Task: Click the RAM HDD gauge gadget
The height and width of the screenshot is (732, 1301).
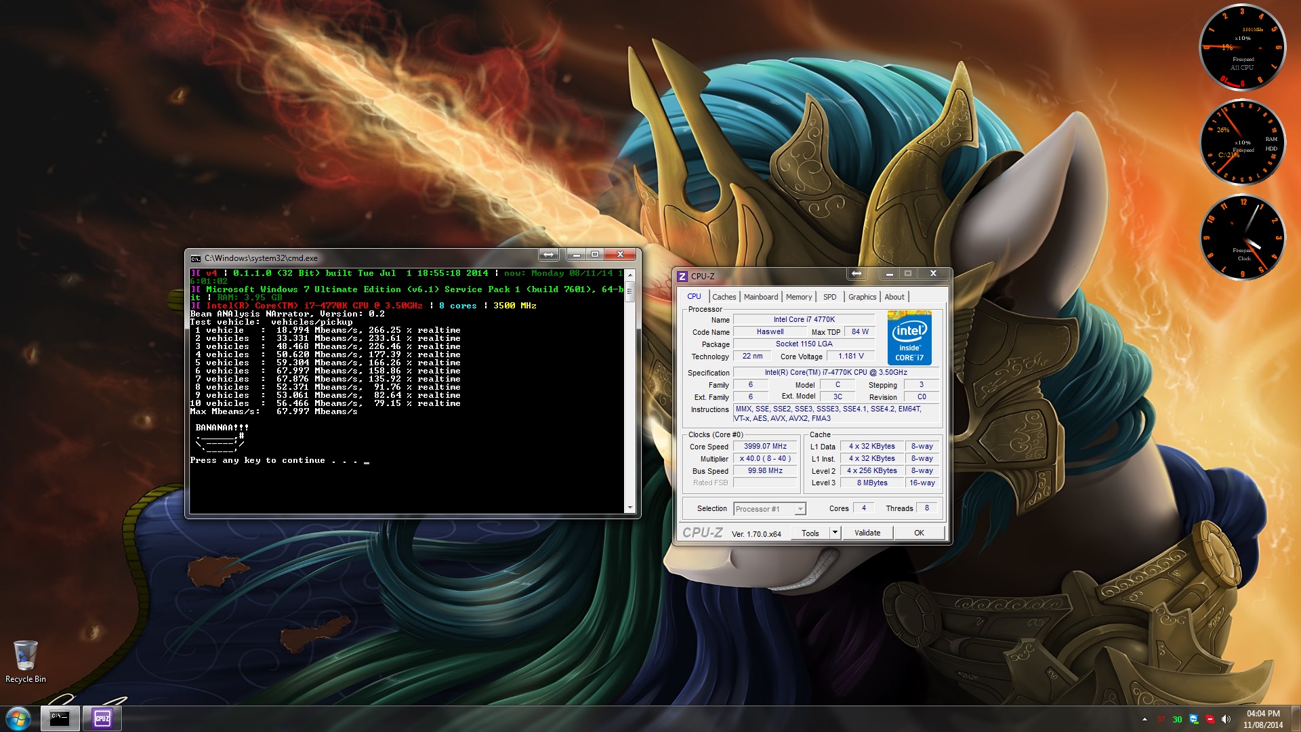Action: pyautogui.click(x=1242, y=142)
